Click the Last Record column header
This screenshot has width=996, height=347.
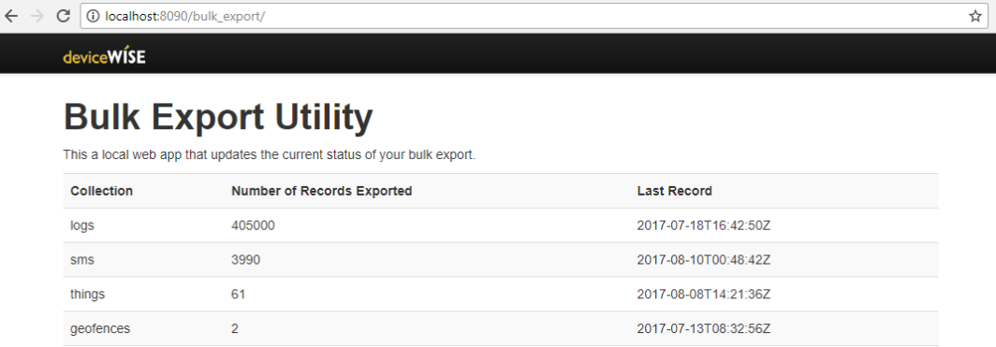pos(675,191)
